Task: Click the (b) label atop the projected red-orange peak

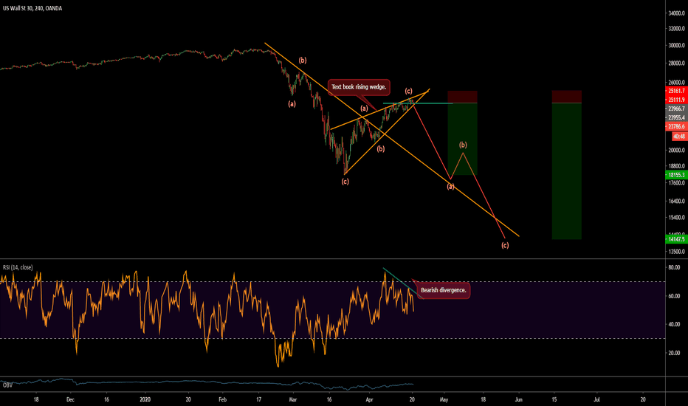Action: pyautogui.click(x=463, y=145)
